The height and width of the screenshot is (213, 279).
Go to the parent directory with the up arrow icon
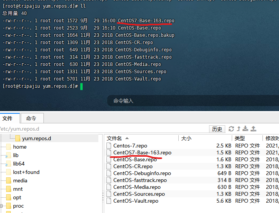point(239,129)
